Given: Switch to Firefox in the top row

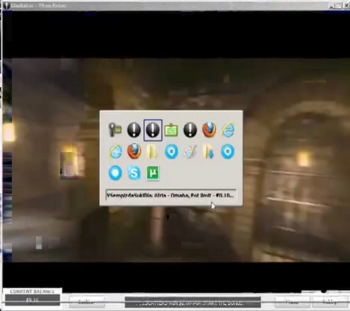Looking at the screenshot, I should [209, 130].
